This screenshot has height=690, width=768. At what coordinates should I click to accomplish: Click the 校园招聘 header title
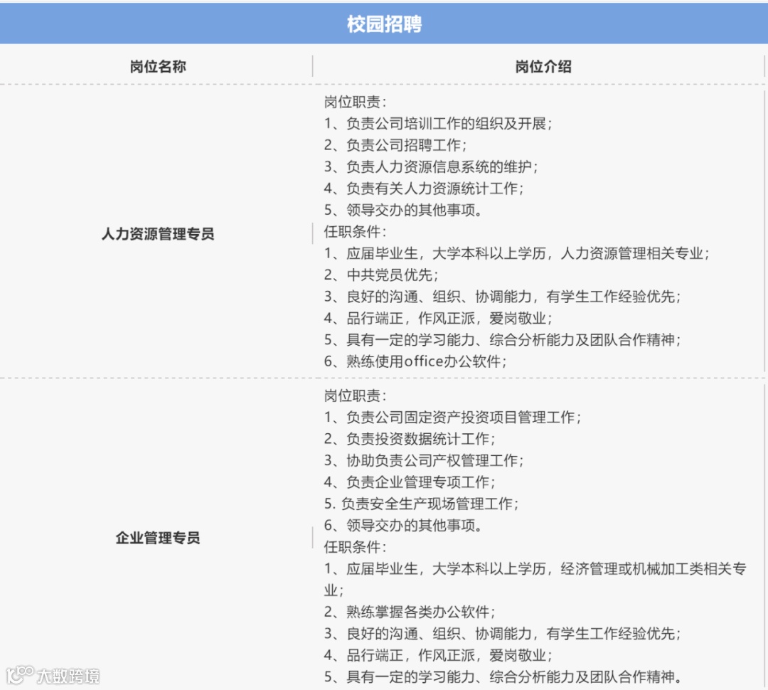[x=384, y=24]
